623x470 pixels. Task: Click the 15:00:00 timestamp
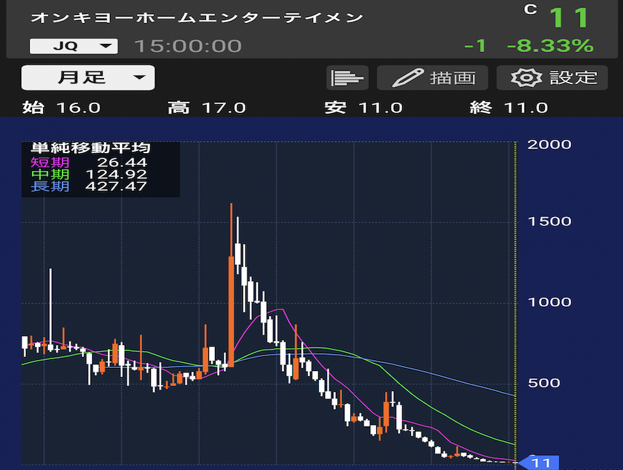pos(188,46)
